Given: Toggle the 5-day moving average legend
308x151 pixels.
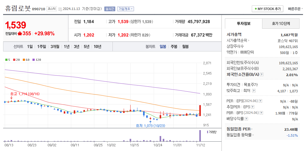Looking at the screenshot, I should (8, 60).
